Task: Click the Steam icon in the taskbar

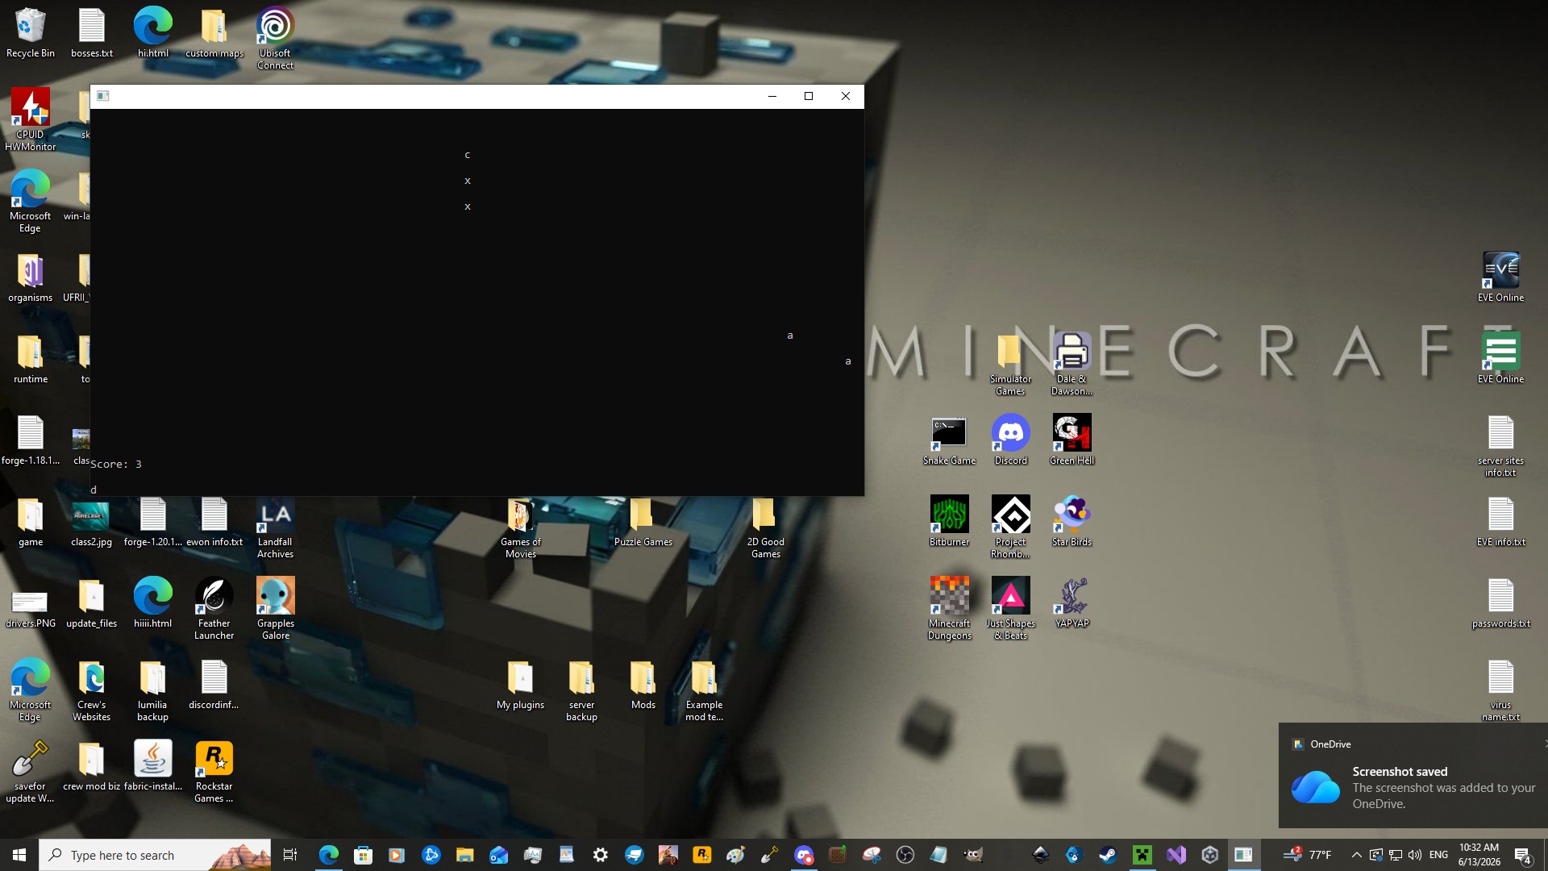Action: coord(1108,855)
